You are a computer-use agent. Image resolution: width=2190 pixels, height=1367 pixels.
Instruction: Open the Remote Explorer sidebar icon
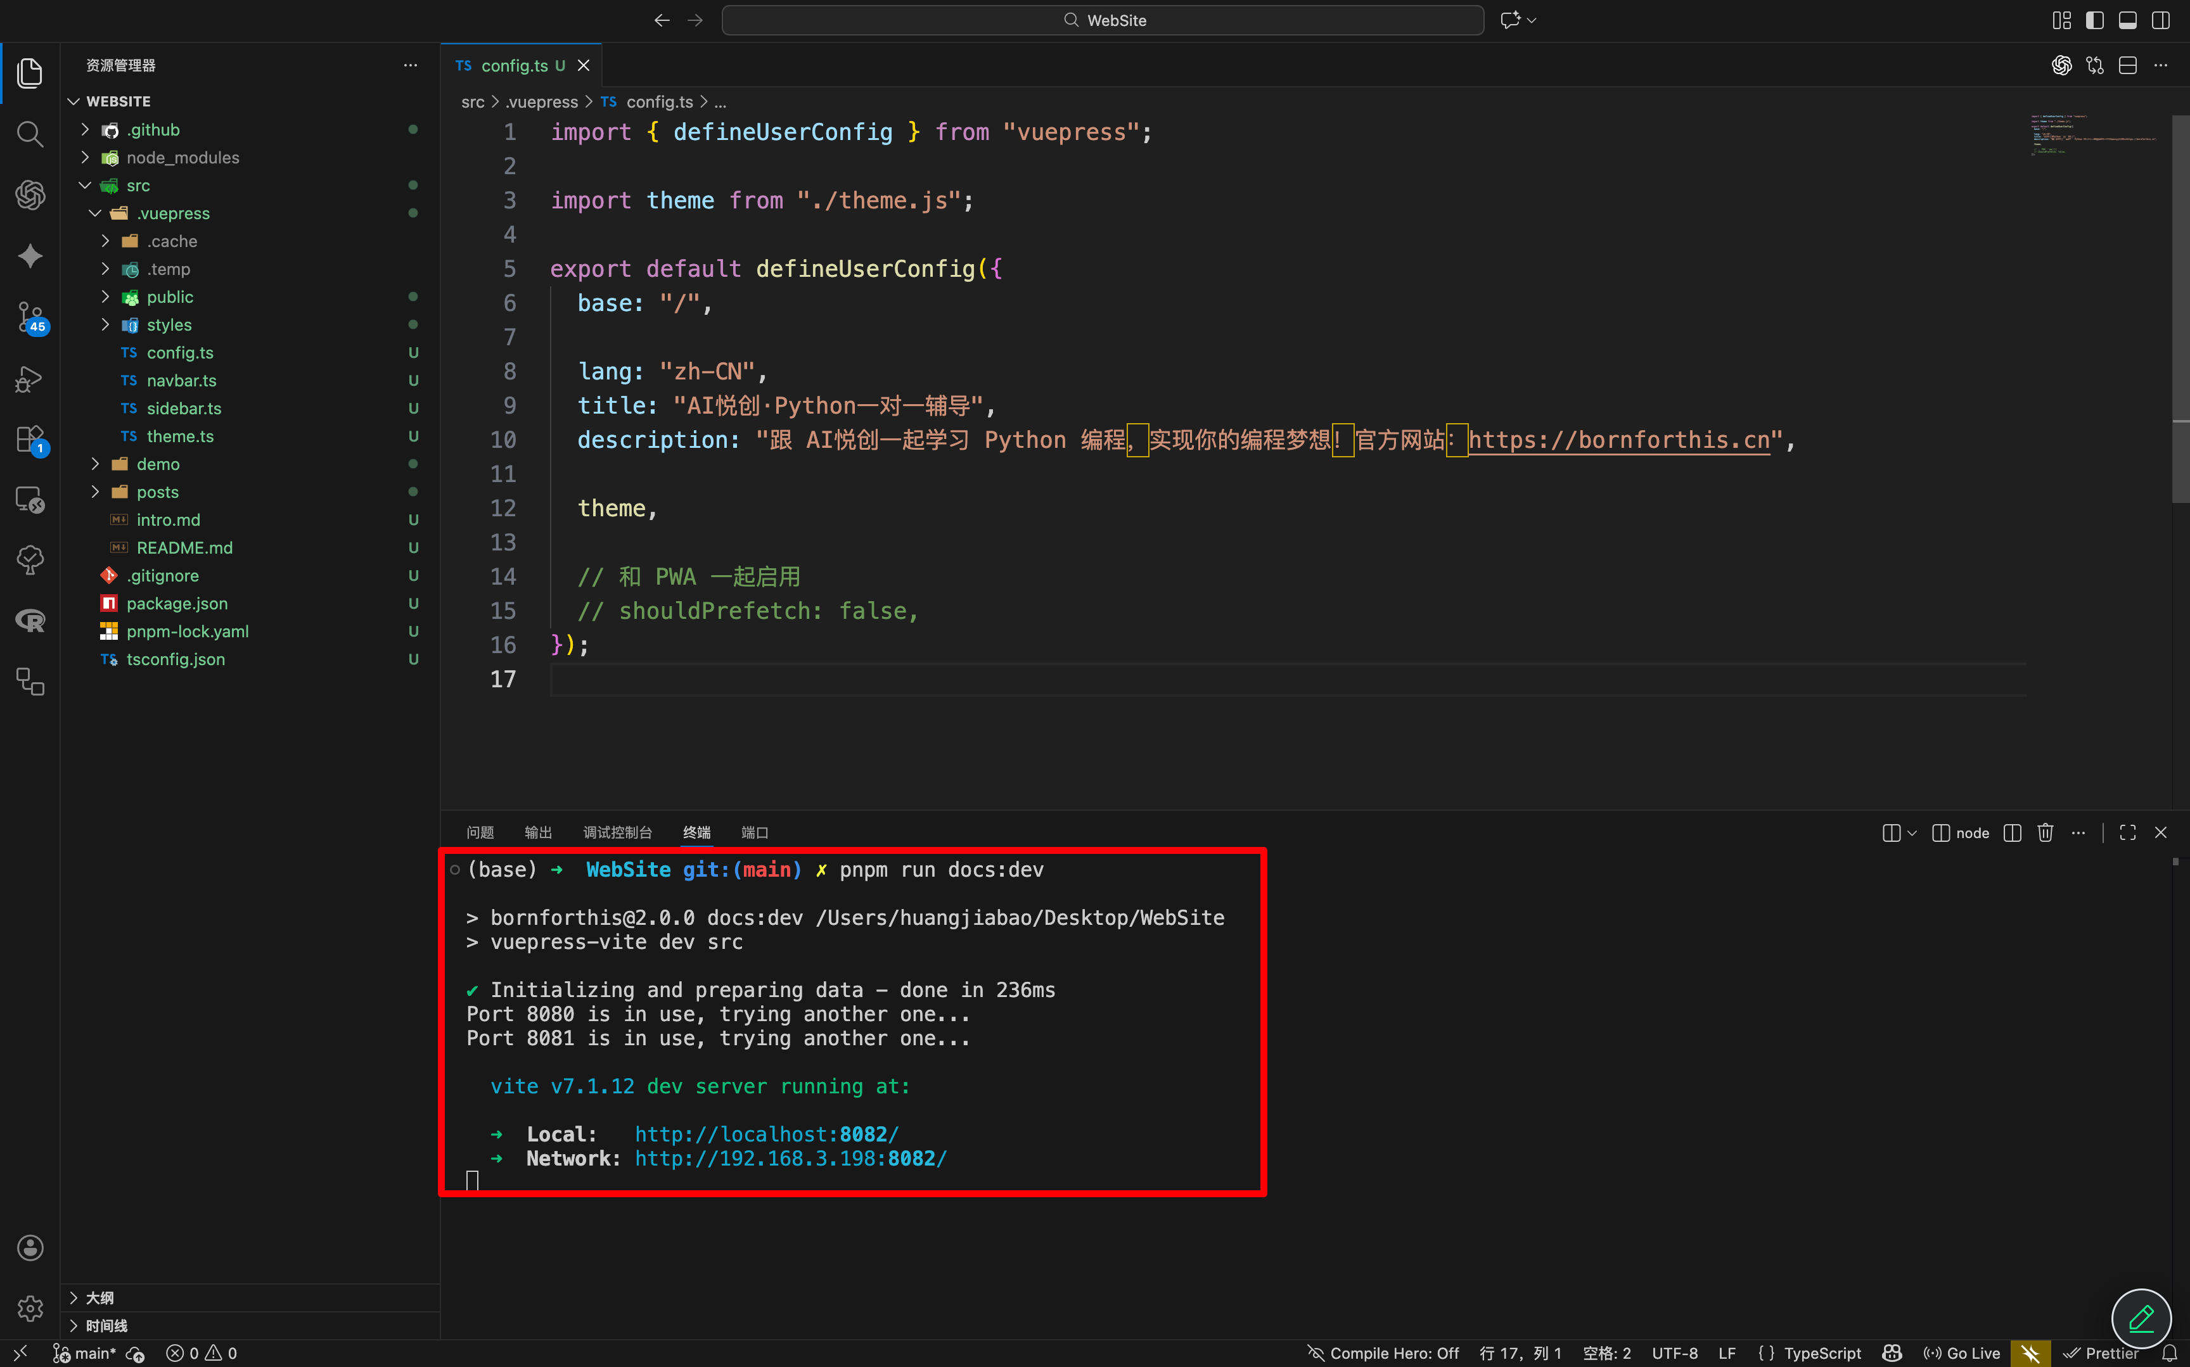pyautogui.click(x=30, y=500)
